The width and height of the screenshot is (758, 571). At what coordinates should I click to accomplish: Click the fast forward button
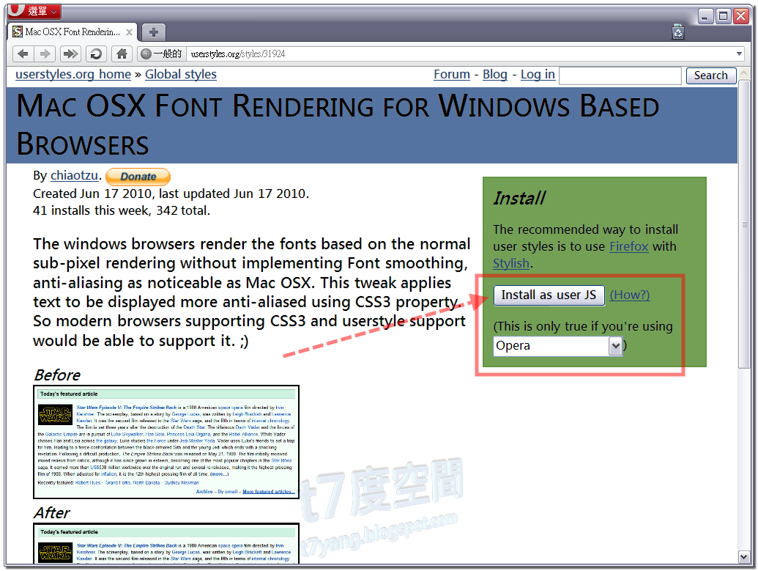[70, 54]
